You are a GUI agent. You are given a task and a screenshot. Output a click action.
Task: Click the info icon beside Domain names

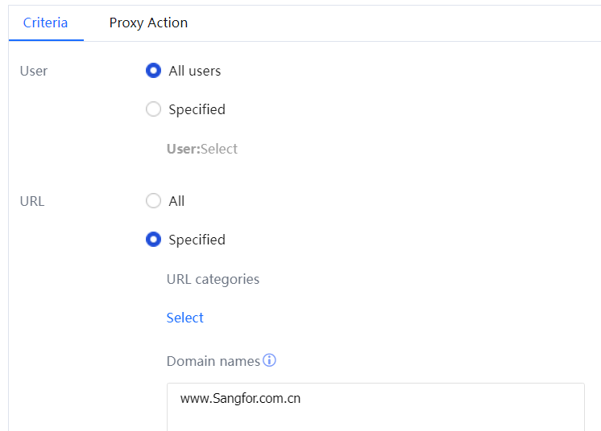click(x=270, y=360)
